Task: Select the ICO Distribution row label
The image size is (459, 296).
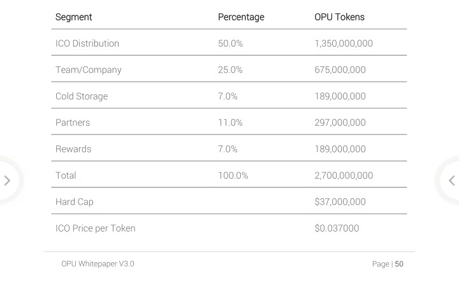Action: click(x=87, y=43)
